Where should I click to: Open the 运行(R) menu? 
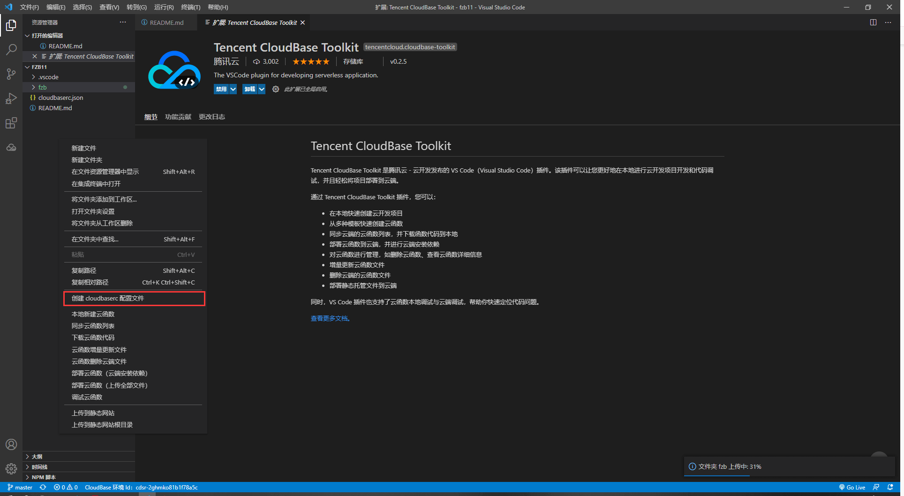pos(164,7)
